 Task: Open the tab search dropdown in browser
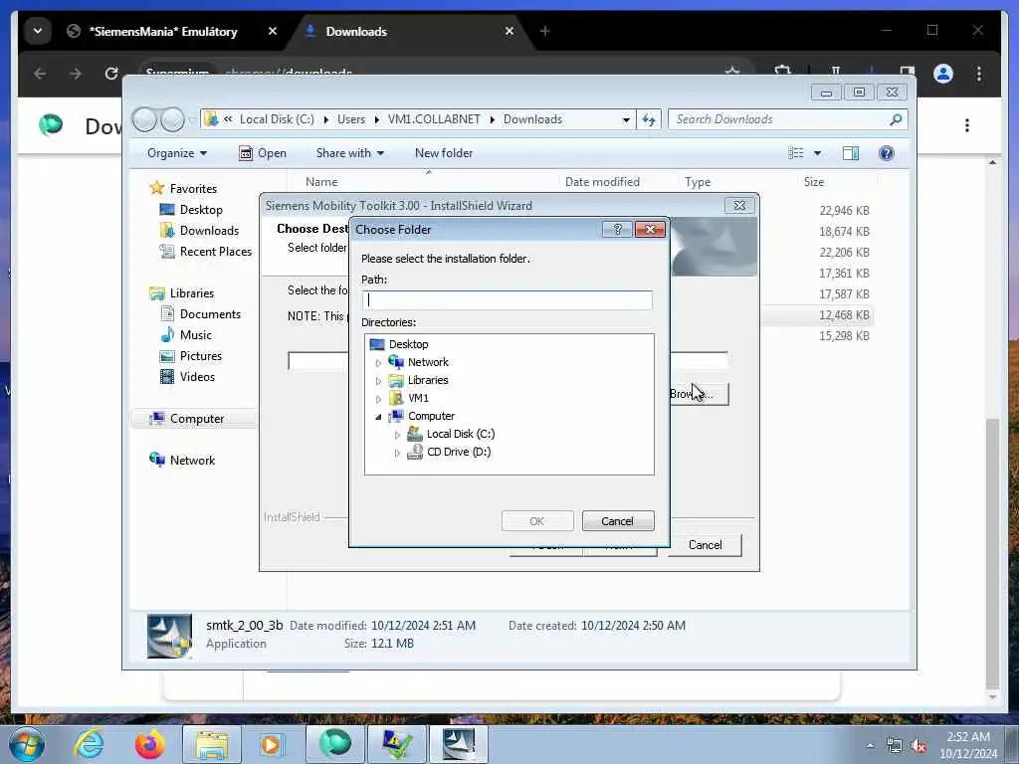(x=38, y=31)
